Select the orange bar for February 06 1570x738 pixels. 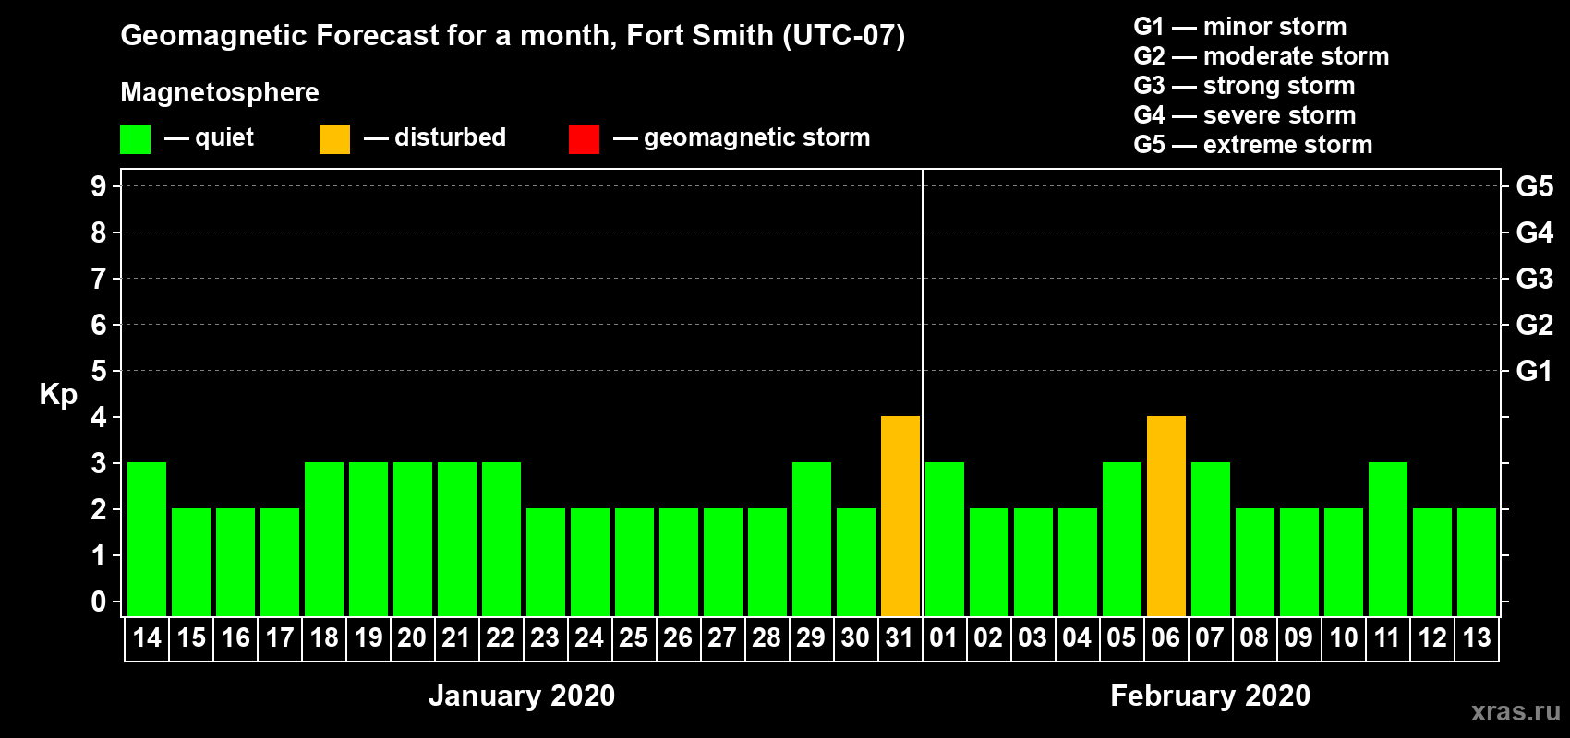(1166, 517)
